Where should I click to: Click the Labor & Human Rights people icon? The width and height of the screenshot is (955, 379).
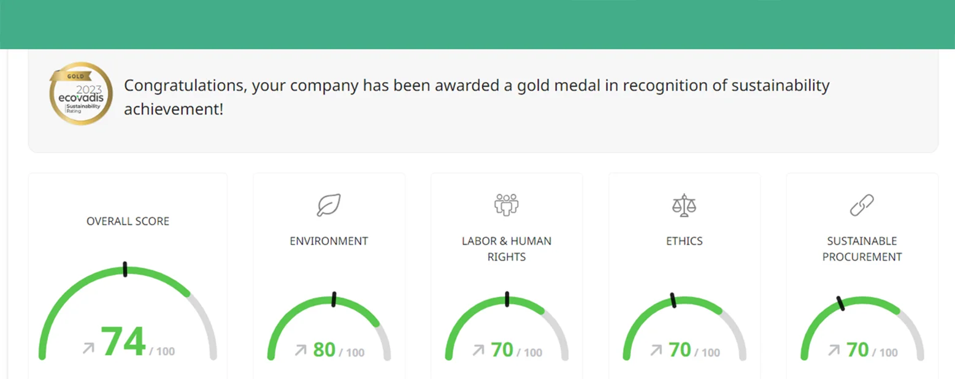(x=507, y=205)
